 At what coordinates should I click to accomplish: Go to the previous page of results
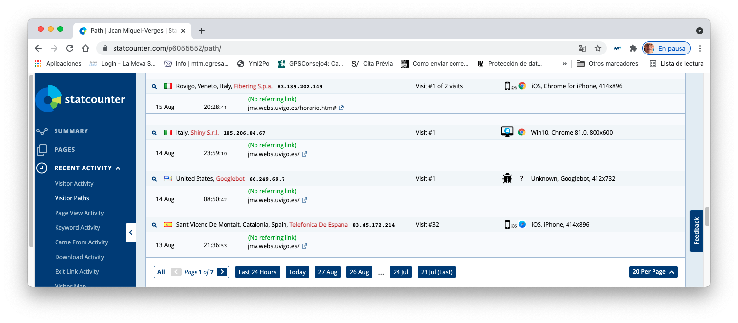pyautogui.click(x=176, y=272)
